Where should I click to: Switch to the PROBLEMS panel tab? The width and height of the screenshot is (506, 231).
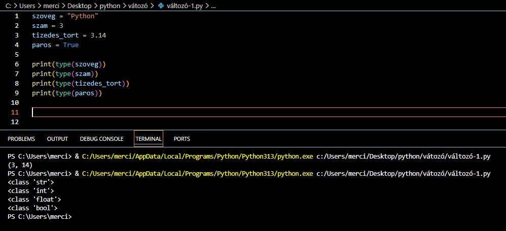21,139
